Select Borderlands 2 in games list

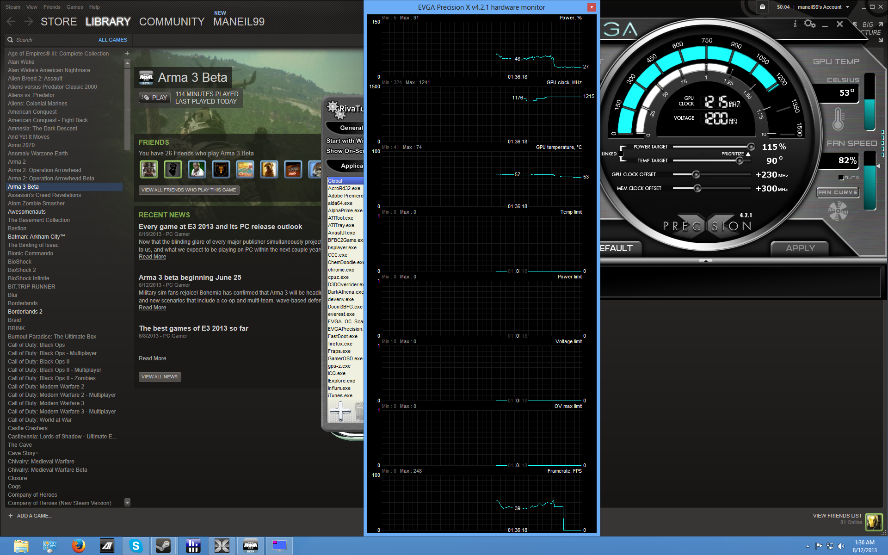pyautogui.click(x=25, y=312)
